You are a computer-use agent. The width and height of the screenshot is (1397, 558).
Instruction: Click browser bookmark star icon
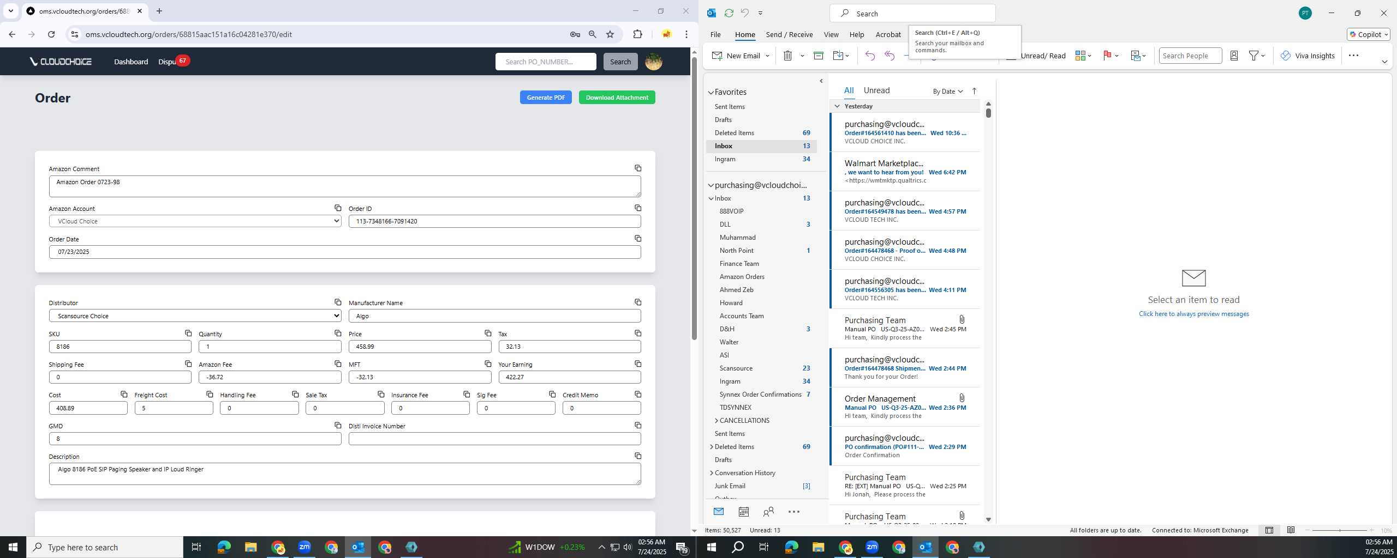[x=610, y=34]
